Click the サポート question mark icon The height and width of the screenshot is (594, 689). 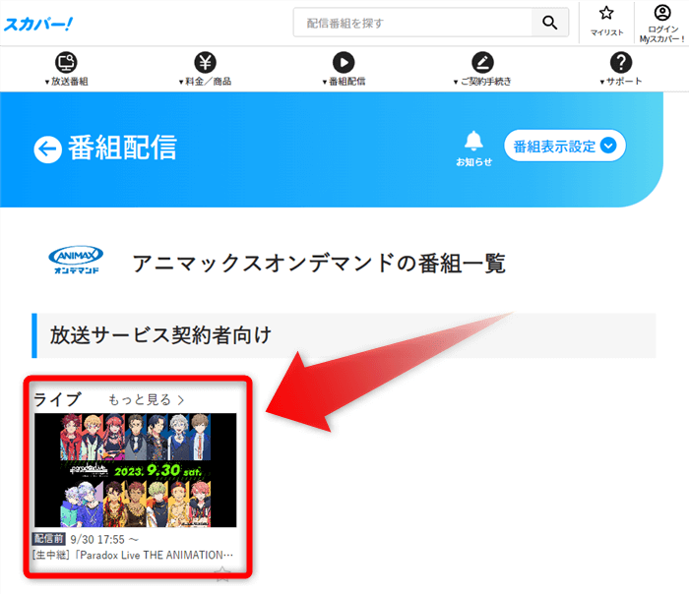click(x=621, y=62)
